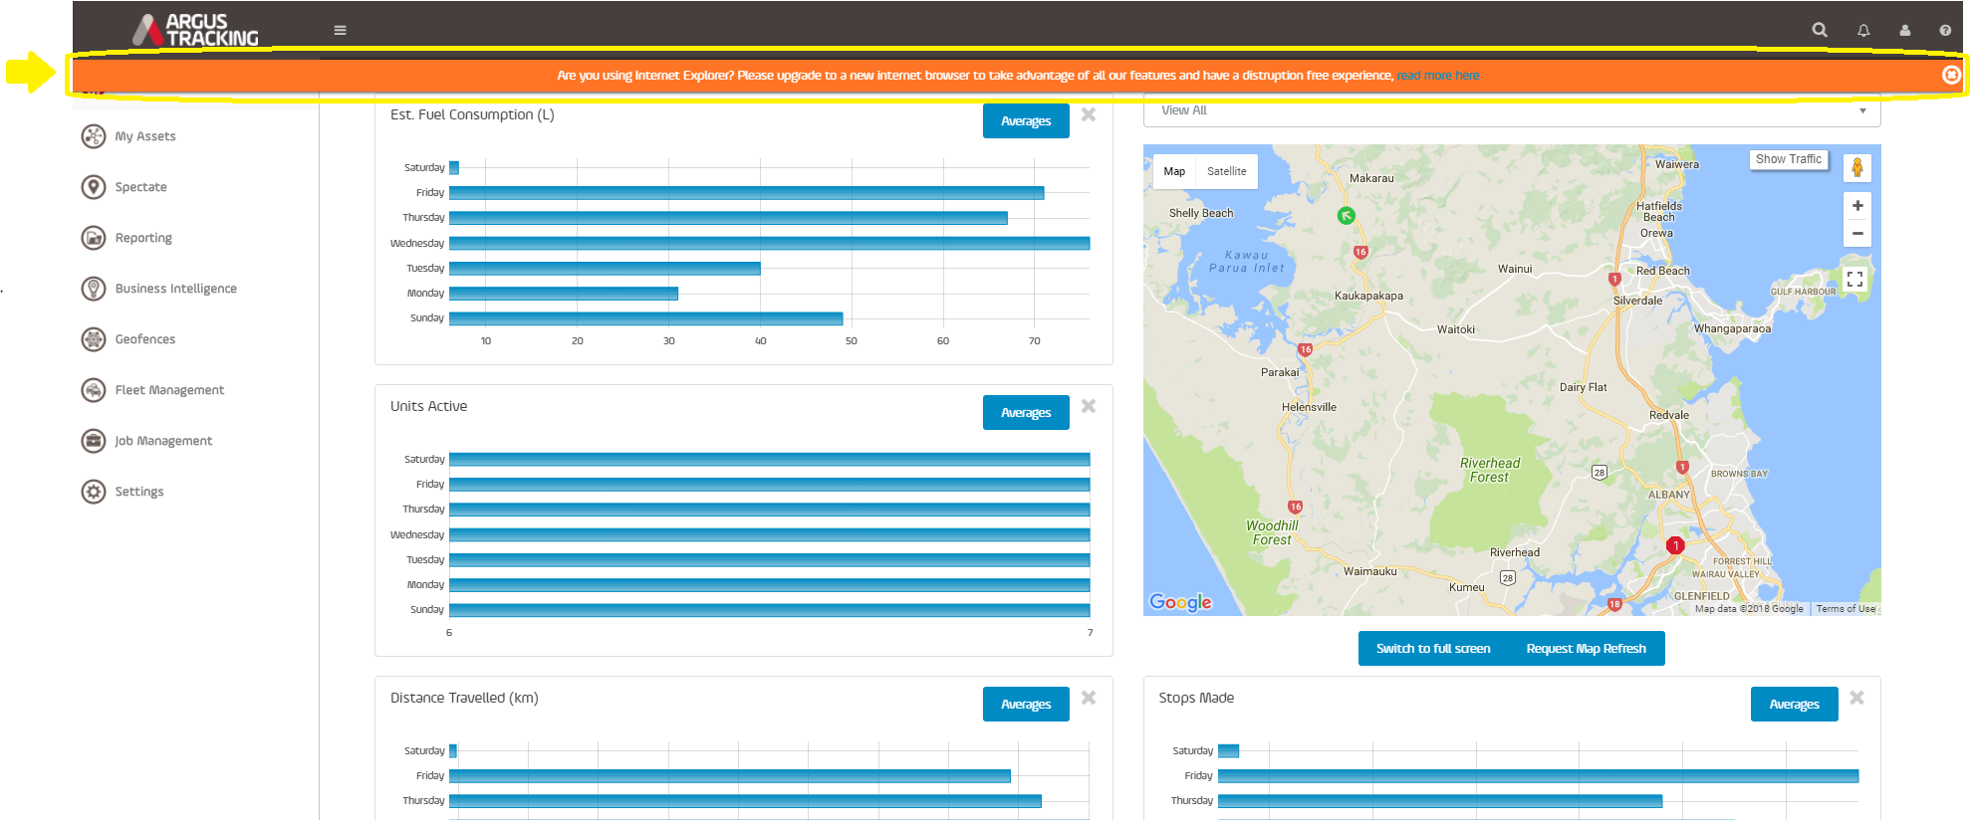The width and height of the screenshot is (1972, 826).
Task: Switch map to Satellite view
Action: click(x=1227, y=171)
